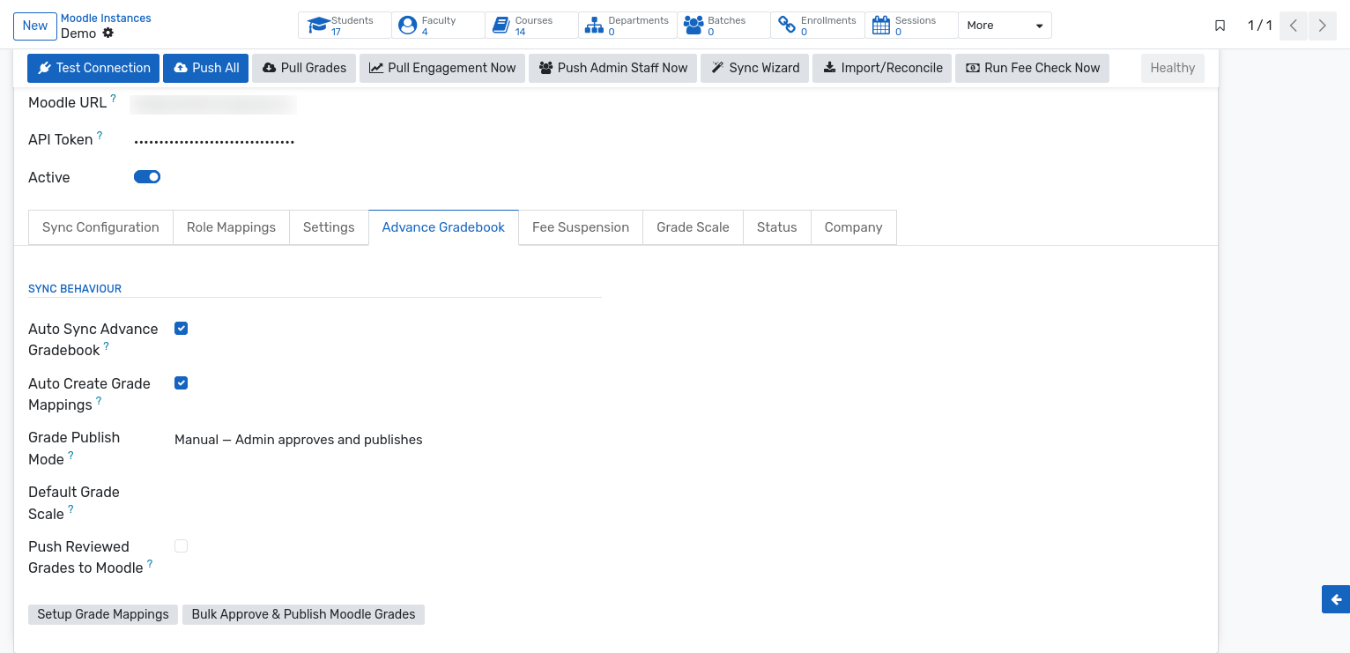Launch the Sync Wizard
1350x653 pixels.
click(x=754, y=68)
